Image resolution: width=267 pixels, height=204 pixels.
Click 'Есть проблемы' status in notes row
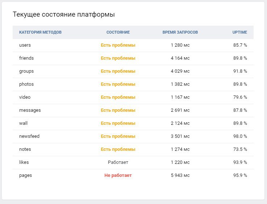118,149
